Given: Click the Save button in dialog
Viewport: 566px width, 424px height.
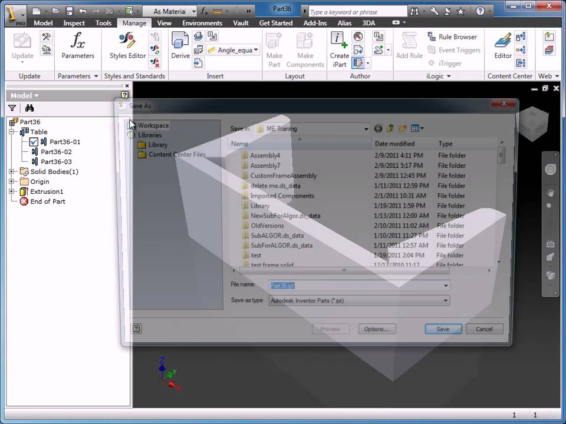Looking at the screenshot, I should [443, 329].
